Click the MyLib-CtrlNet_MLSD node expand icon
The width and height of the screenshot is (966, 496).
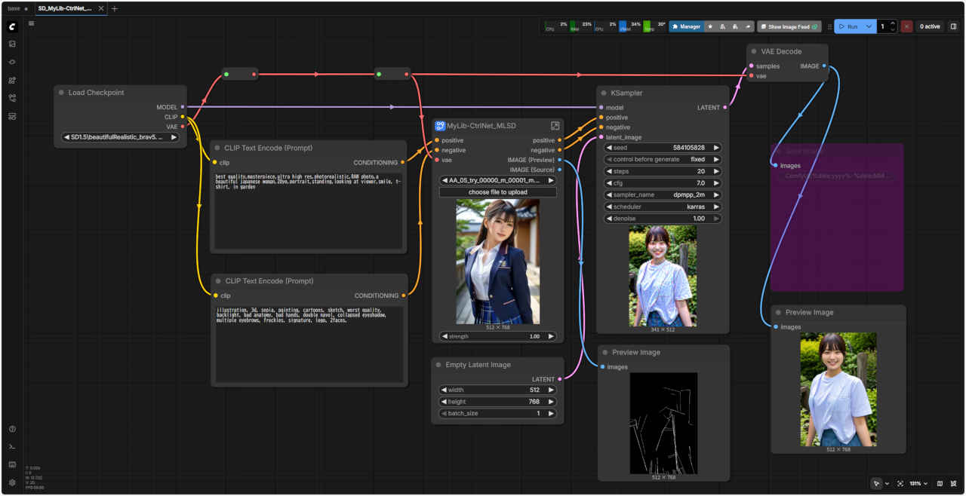tap(555, 126)
